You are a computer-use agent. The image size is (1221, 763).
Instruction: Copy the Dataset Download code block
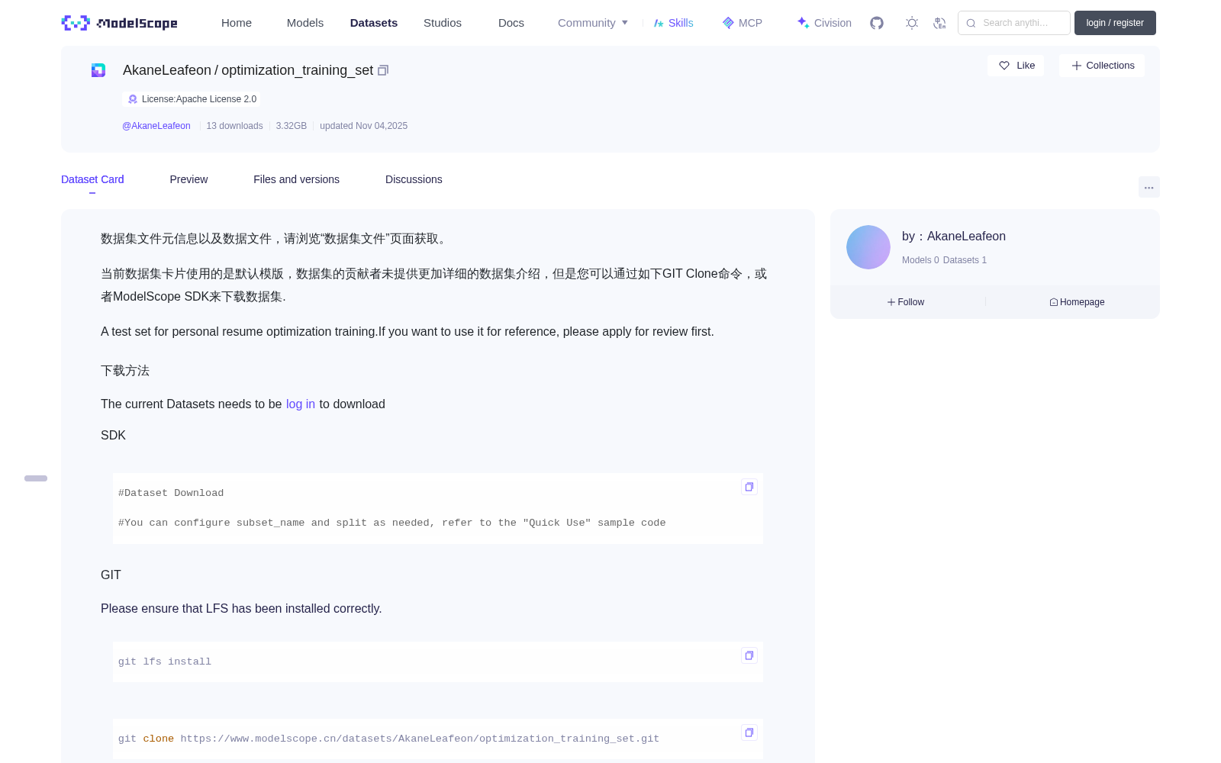coord(749,487)
